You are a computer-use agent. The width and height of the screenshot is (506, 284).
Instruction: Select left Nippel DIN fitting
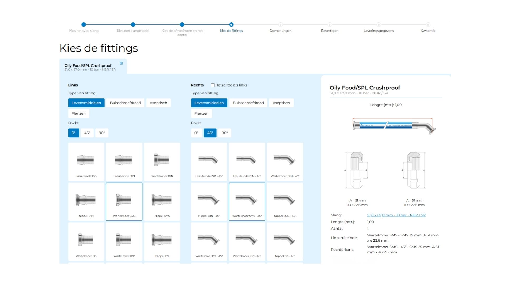(x=86, y=202)
